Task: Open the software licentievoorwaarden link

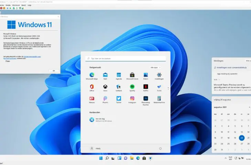Action: tap(22, 57)
